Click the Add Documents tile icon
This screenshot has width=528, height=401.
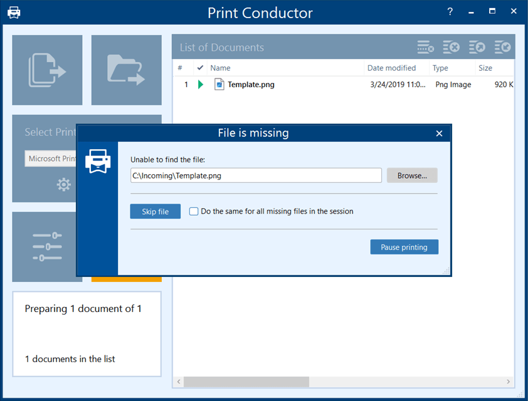(x=47, y=70)
